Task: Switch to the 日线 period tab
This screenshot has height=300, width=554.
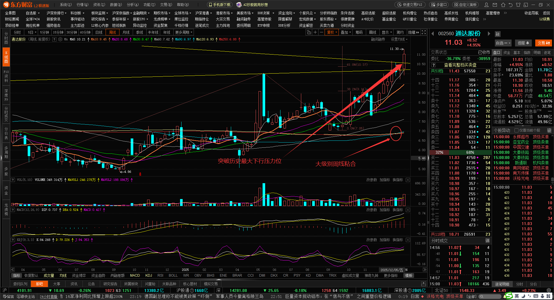Action: pos(99,32)
